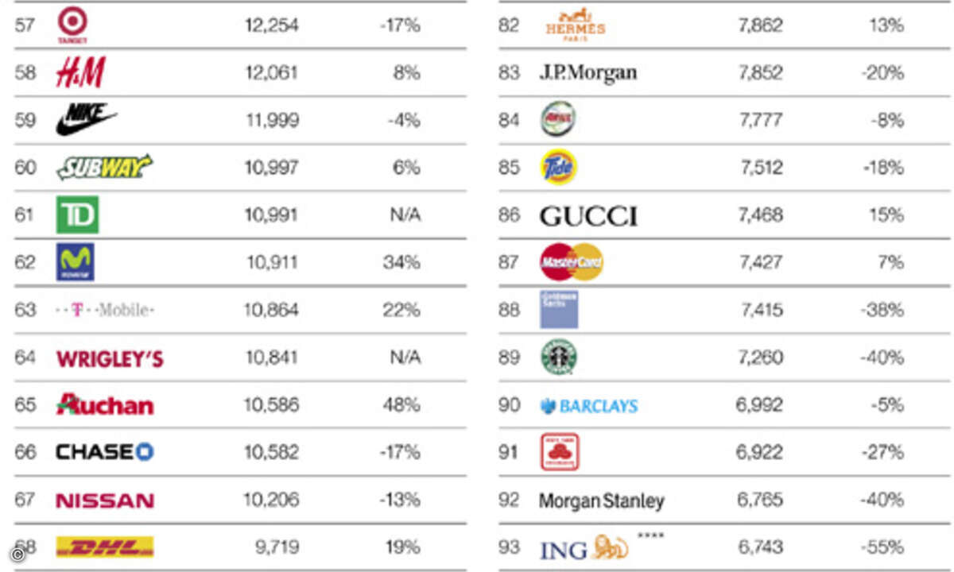This screenshot has width=954, height=572.
Task: Click the copyright symbol in the corner
Action: [17, 555]
